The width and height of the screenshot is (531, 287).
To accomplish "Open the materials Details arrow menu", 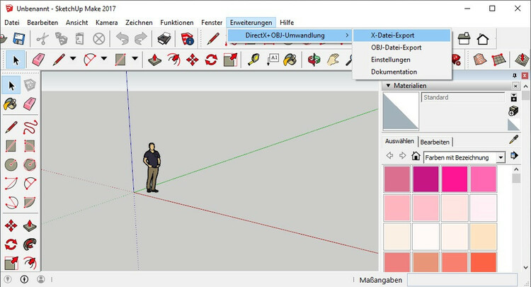I will pyautogui.click(x=514, y=156).
